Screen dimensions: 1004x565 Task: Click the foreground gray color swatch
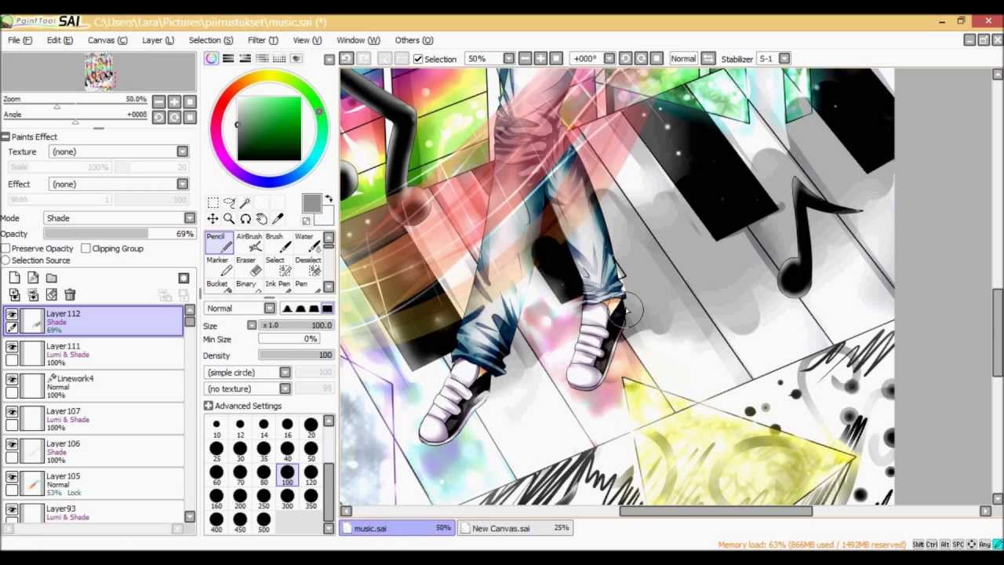pos(311,203)
